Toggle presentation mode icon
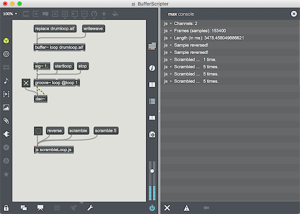300x214 pixels. (x=40, y=208)
